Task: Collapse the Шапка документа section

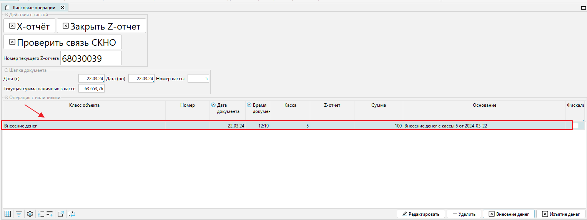Action: (7, 70)
